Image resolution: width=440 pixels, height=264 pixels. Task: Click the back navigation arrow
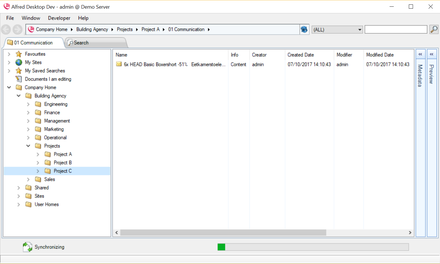pos(6,30)
